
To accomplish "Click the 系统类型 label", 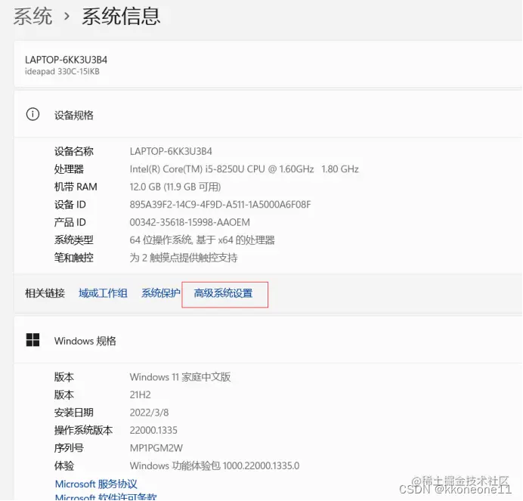I will click(74, 240).
